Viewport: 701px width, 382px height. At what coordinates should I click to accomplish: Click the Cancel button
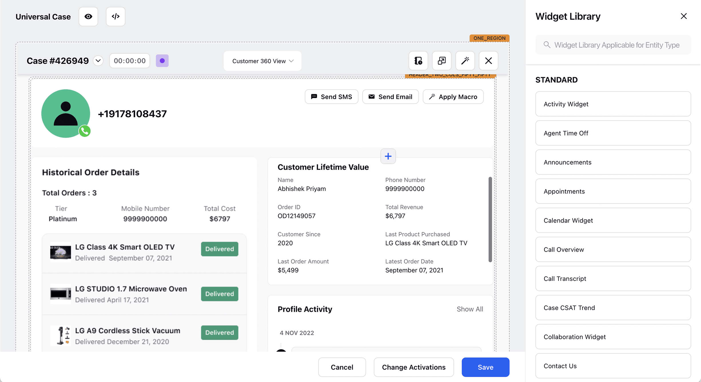(x=342, y=367)
